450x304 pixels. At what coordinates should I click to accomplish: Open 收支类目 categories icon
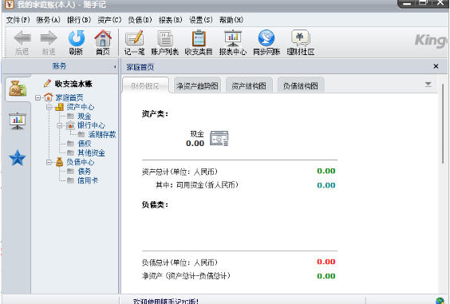[x=199, y=38]
